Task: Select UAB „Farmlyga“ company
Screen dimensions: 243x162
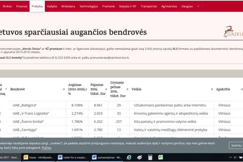Action: point(25,130)
